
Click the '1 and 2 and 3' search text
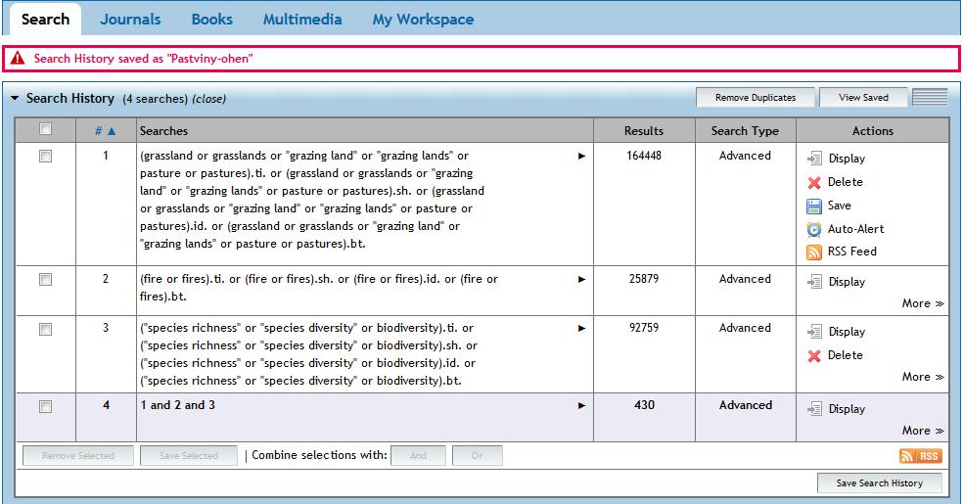click(x=177, y=405)
